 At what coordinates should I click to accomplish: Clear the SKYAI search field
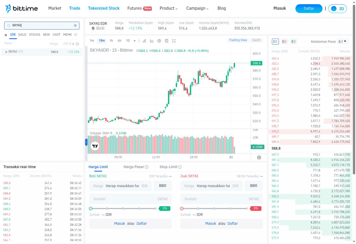75,26
